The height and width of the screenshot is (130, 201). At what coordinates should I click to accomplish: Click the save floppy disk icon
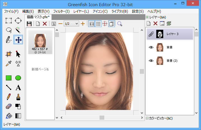[29, 24]
